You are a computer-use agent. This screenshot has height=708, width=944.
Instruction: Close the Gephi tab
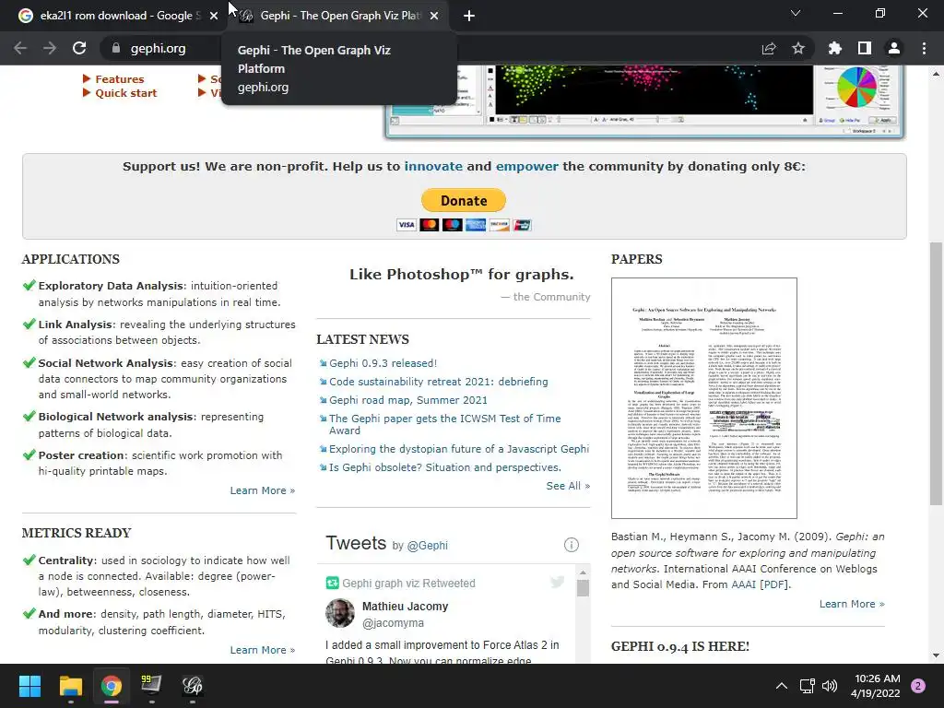434,17
